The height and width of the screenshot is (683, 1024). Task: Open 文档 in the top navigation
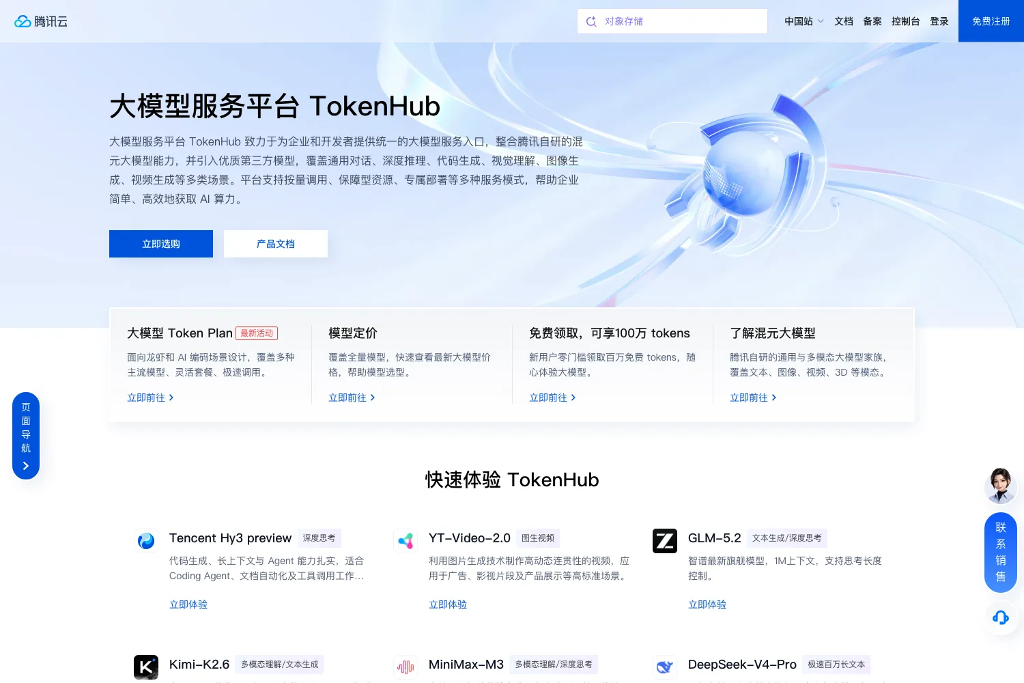pyautogui.click(x=844, y=21)
